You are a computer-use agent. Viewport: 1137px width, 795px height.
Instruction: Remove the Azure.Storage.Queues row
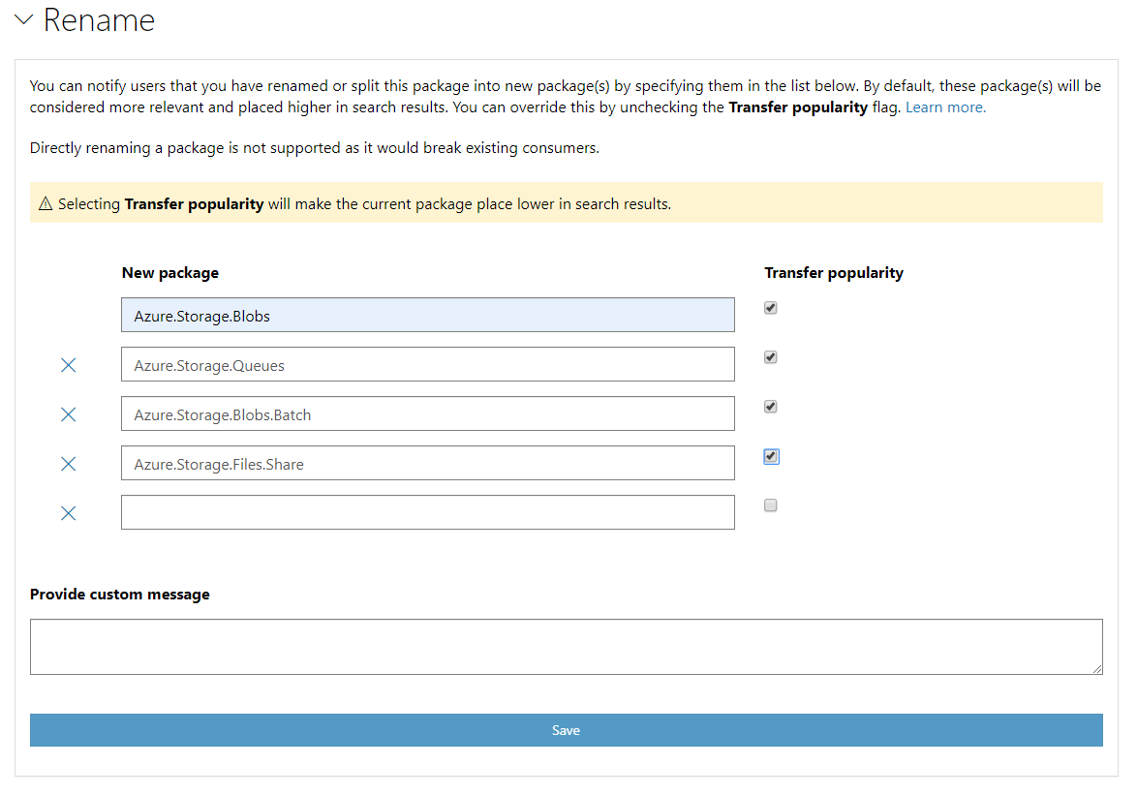(68, 364)
